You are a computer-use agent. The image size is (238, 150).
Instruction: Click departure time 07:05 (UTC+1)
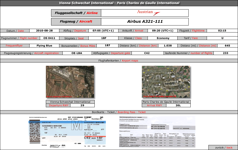pyautogui.click(x=103, y=30)
